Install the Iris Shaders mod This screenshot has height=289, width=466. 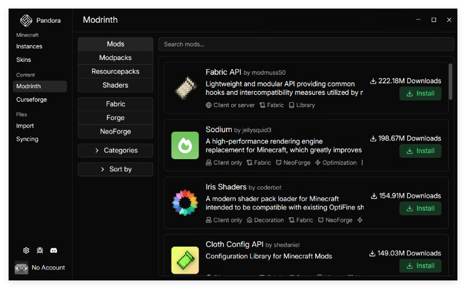coord(420,208)
